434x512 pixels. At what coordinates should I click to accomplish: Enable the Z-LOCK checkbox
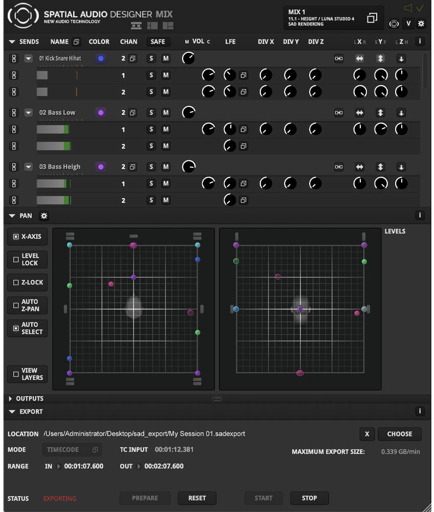coord(16,283)
